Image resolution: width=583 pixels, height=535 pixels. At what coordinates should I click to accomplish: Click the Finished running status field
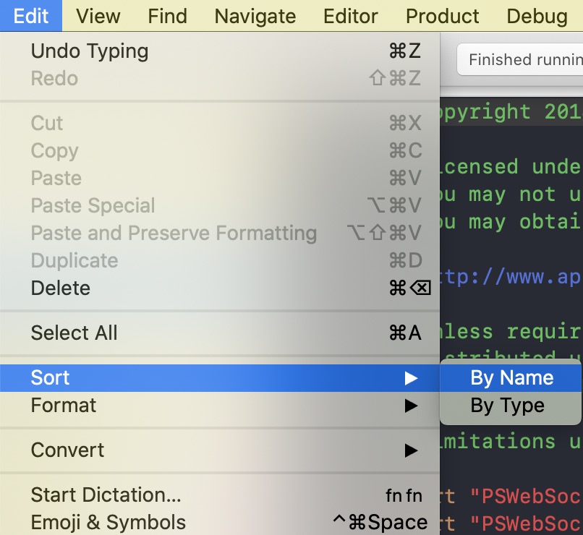point(520,59)
